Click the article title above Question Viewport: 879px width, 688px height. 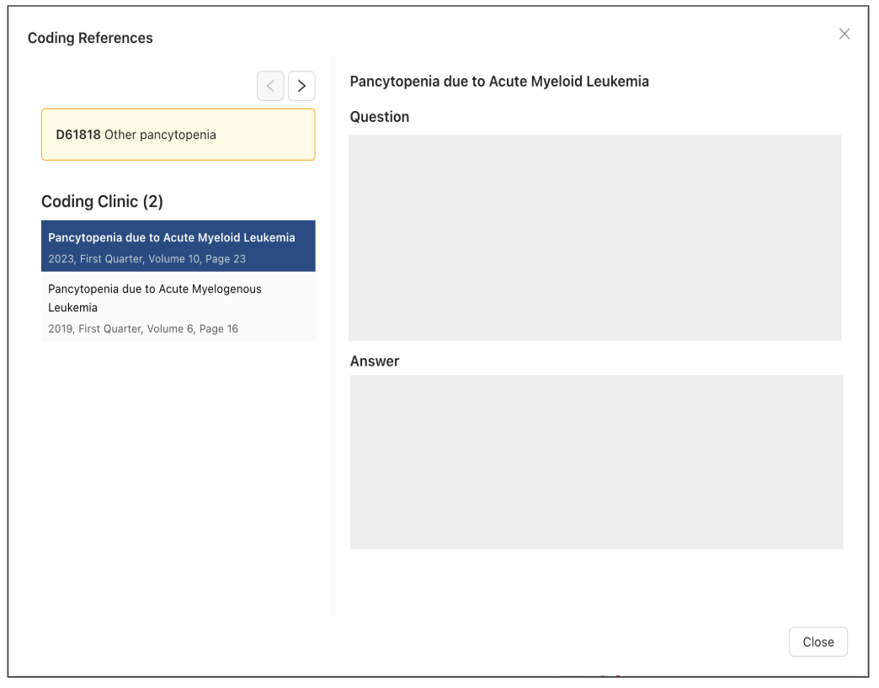pos(499,82)
